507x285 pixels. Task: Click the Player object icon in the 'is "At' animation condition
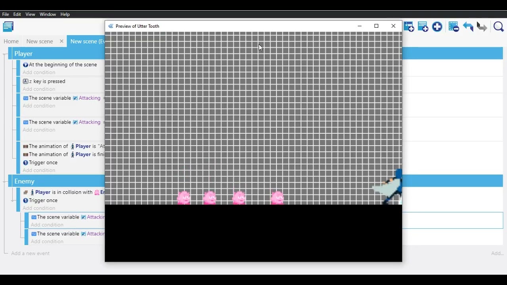pos(72,146)
